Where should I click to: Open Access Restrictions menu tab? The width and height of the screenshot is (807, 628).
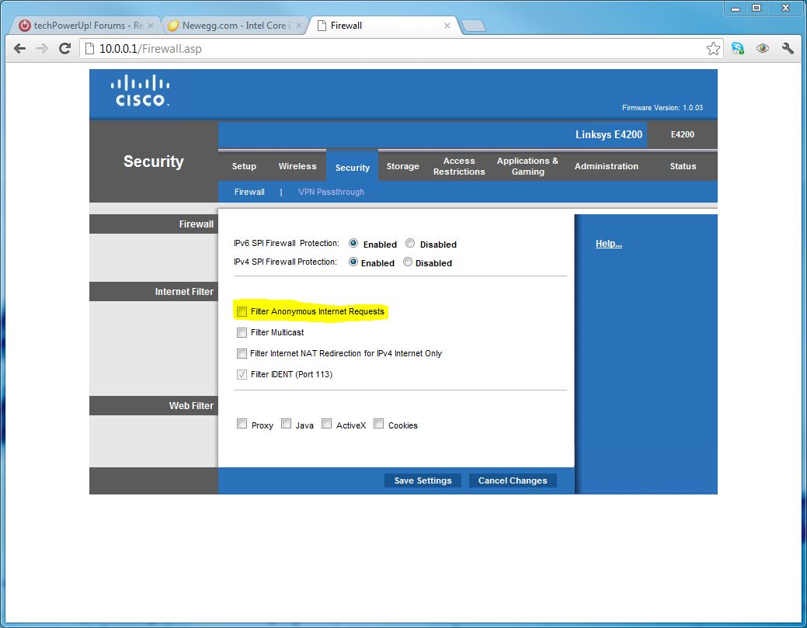pos(459,166)
